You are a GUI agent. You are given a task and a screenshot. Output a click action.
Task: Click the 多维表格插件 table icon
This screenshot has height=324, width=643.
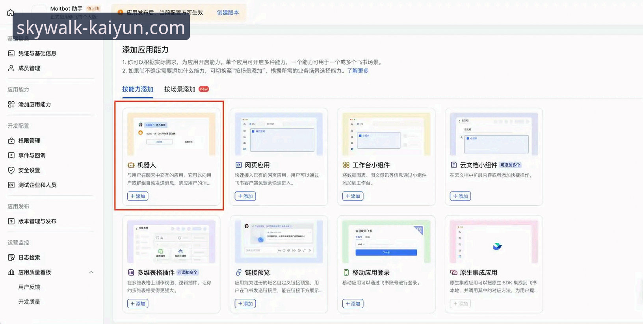tap(131, 272)
